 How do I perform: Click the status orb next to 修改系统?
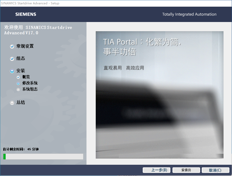click(18, 83)
